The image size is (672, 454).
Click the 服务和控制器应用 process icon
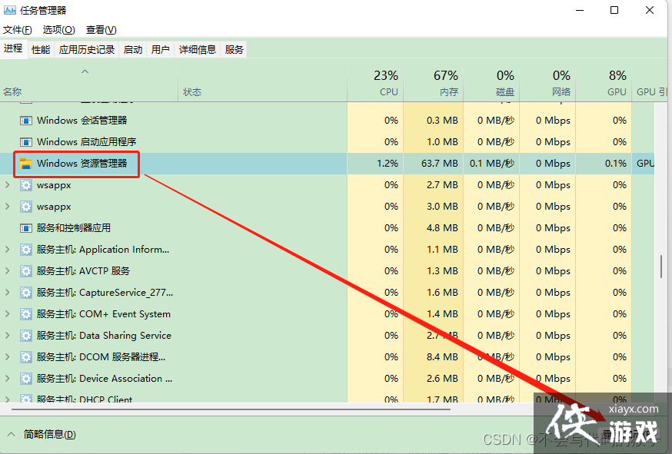26,228
